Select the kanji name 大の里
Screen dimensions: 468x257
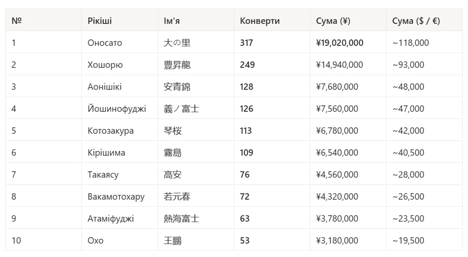click(x=177, y=43)
